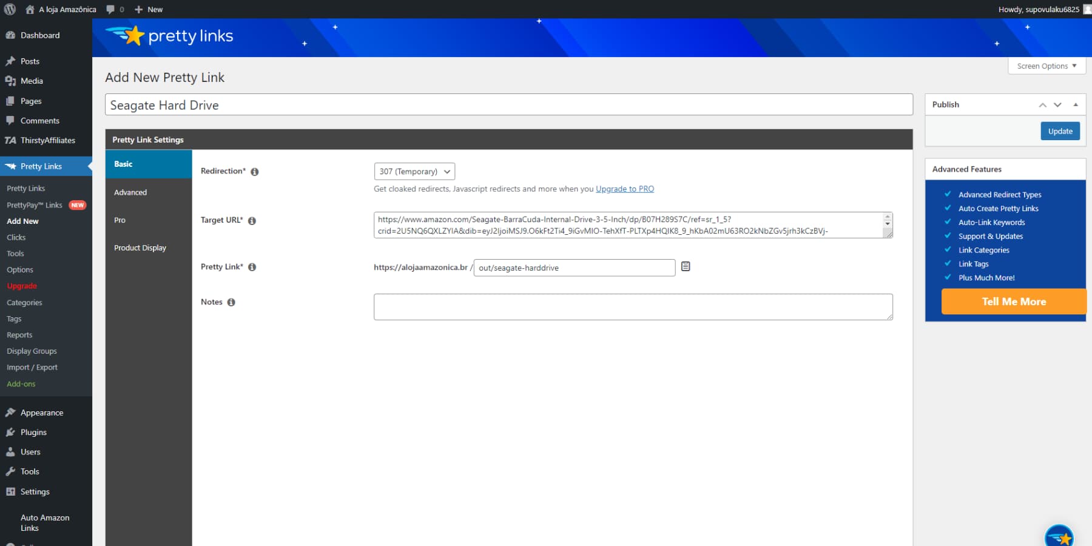This screenshot has height=546, width=1092.
Task: Click the info icon beside Target URL
Action: pyautogui.click(x=253, y=221)
